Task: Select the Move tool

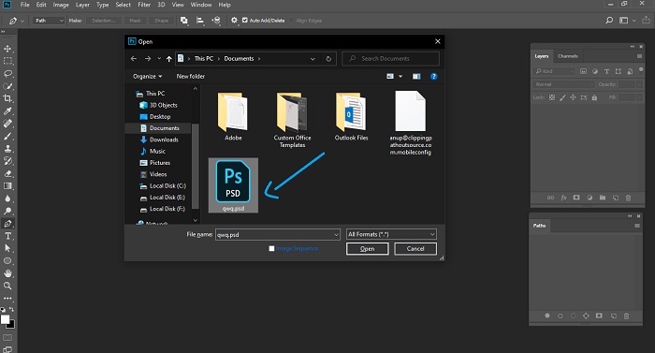Action: (7, 49)
